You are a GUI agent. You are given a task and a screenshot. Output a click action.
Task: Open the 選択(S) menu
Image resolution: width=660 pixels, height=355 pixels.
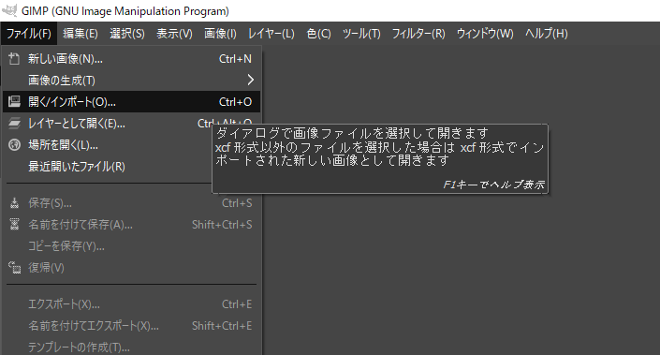pos(127,34)
